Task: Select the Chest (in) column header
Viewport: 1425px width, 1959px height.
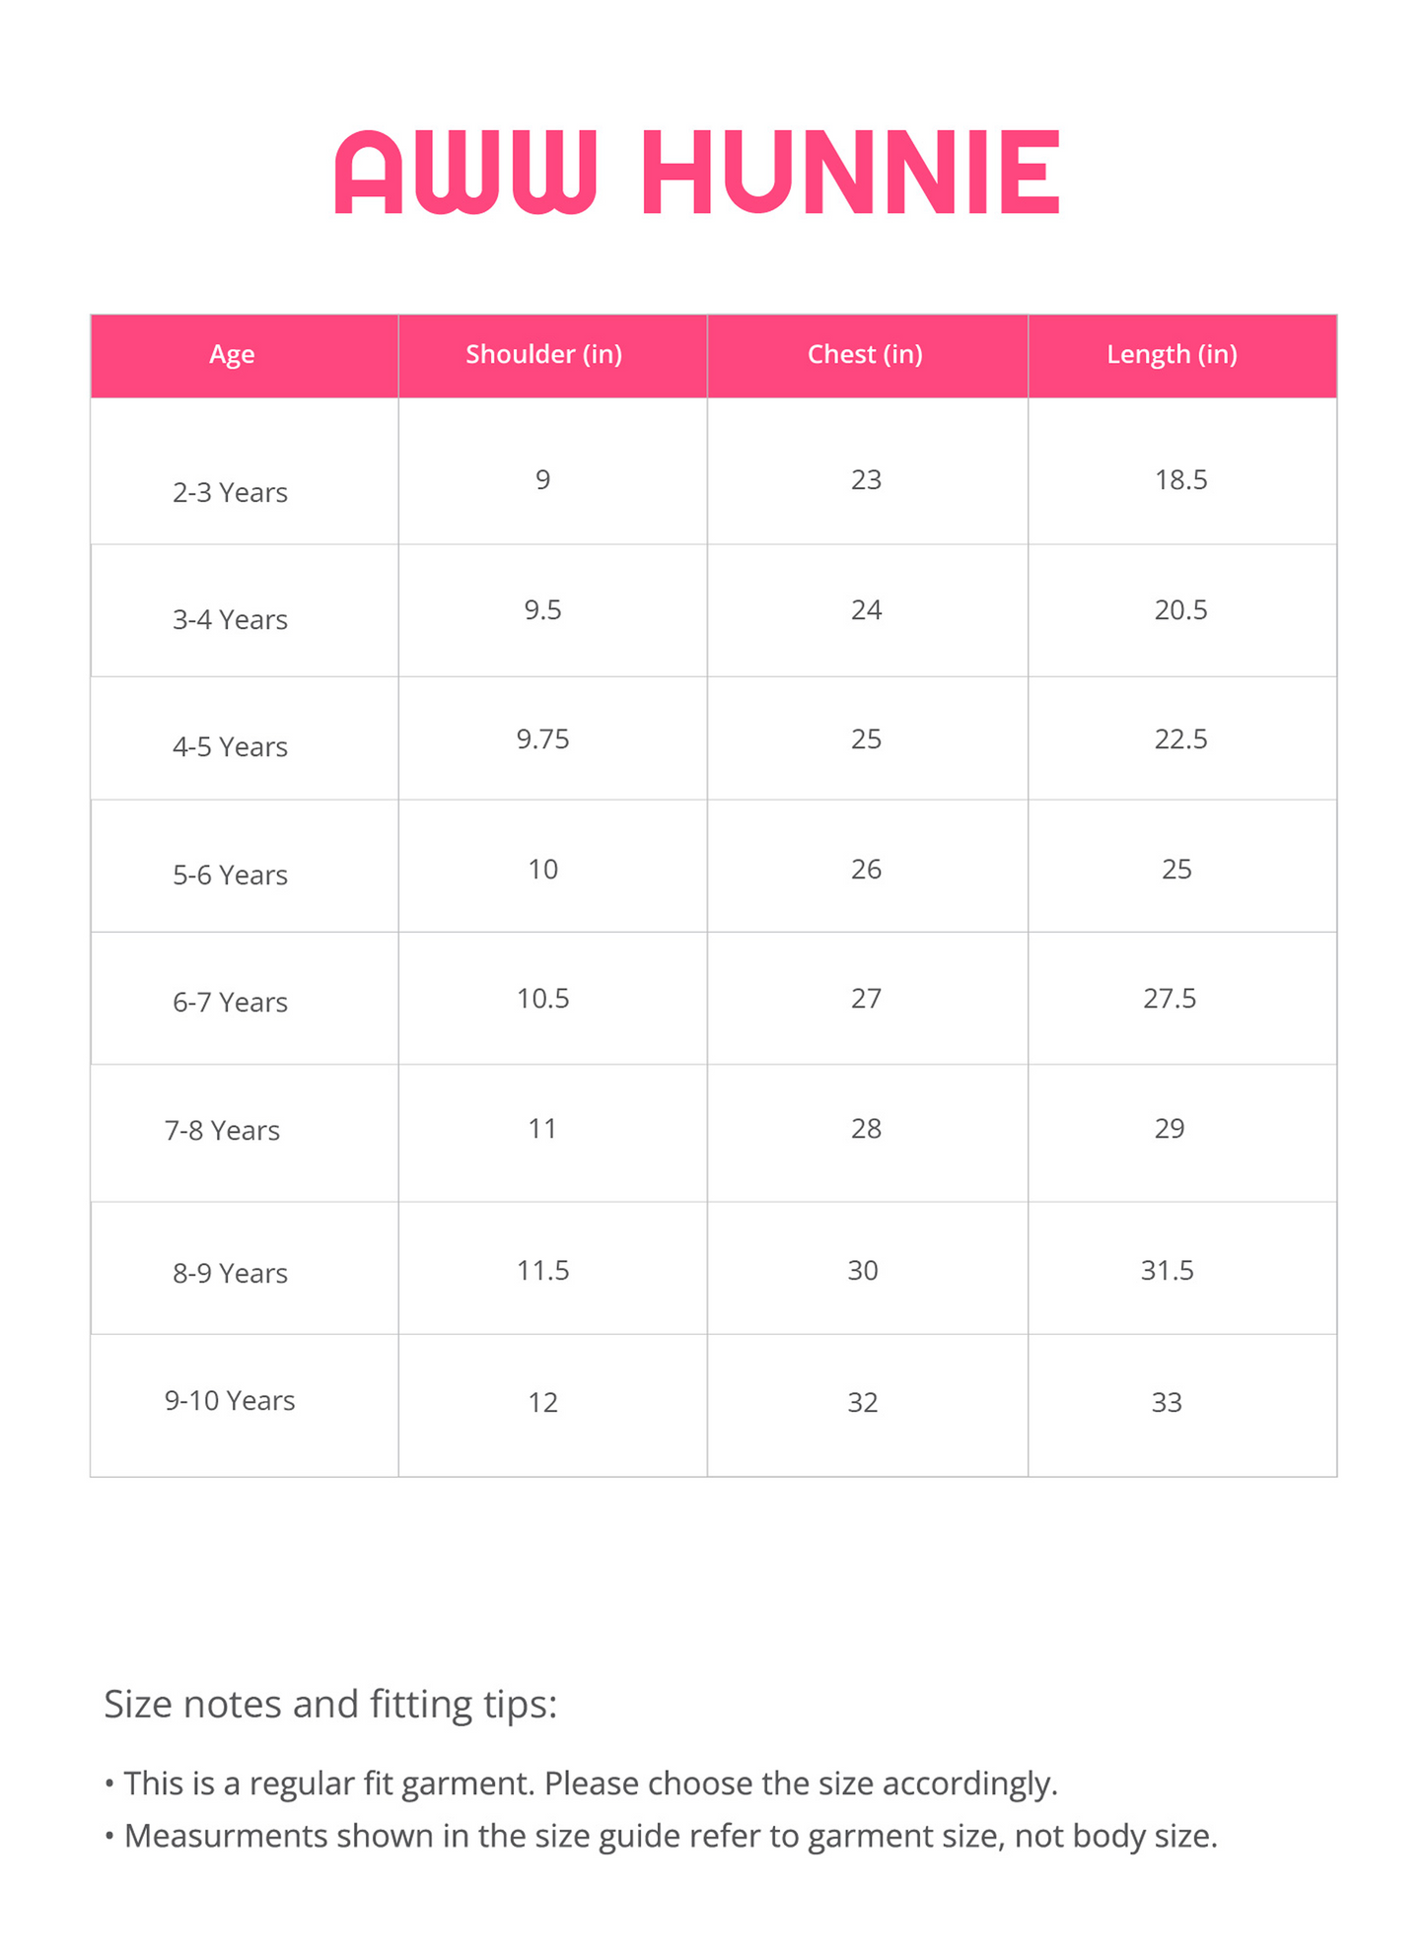Action: pyautogui.click(x=865, y=354)
